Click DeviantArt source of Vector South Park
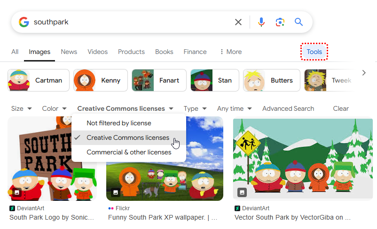Image resolution: width=377 pixels, height=229 pixels. click(252, 208)
